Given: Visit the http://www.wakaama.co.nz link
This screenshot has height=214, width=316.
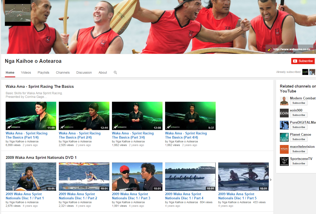Looking at the screenshot, I should pos(292,49).
